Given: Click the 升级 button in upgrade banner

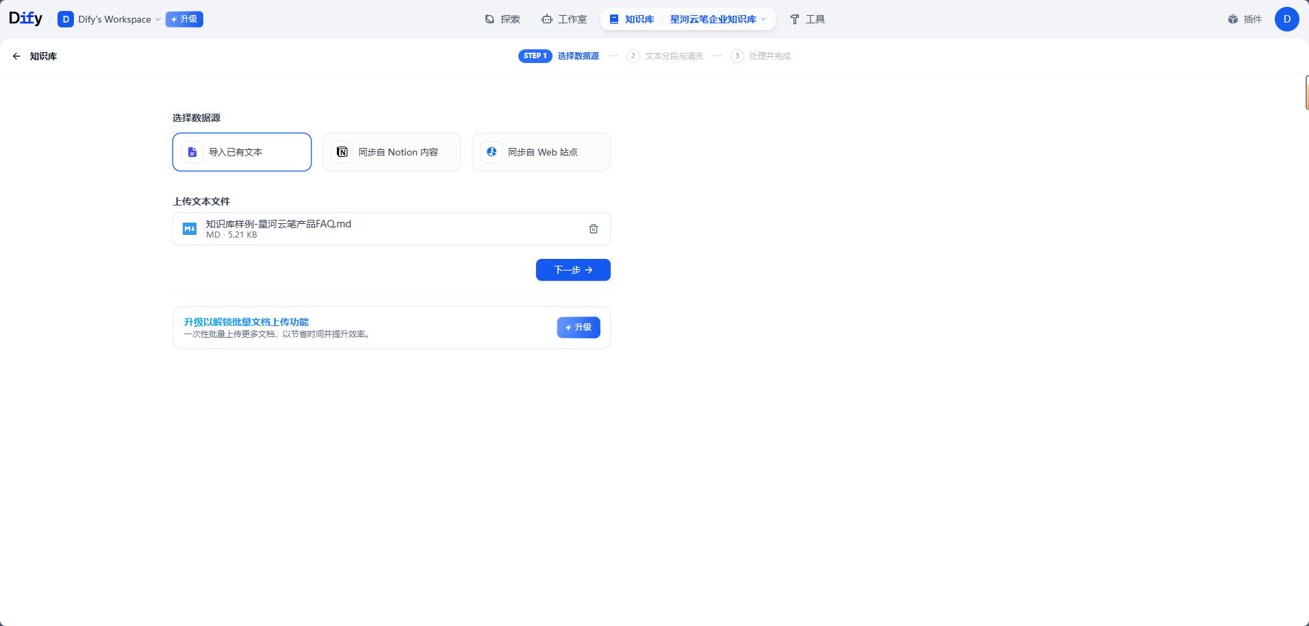Looking at the screenshot, I should click(579, 327).
